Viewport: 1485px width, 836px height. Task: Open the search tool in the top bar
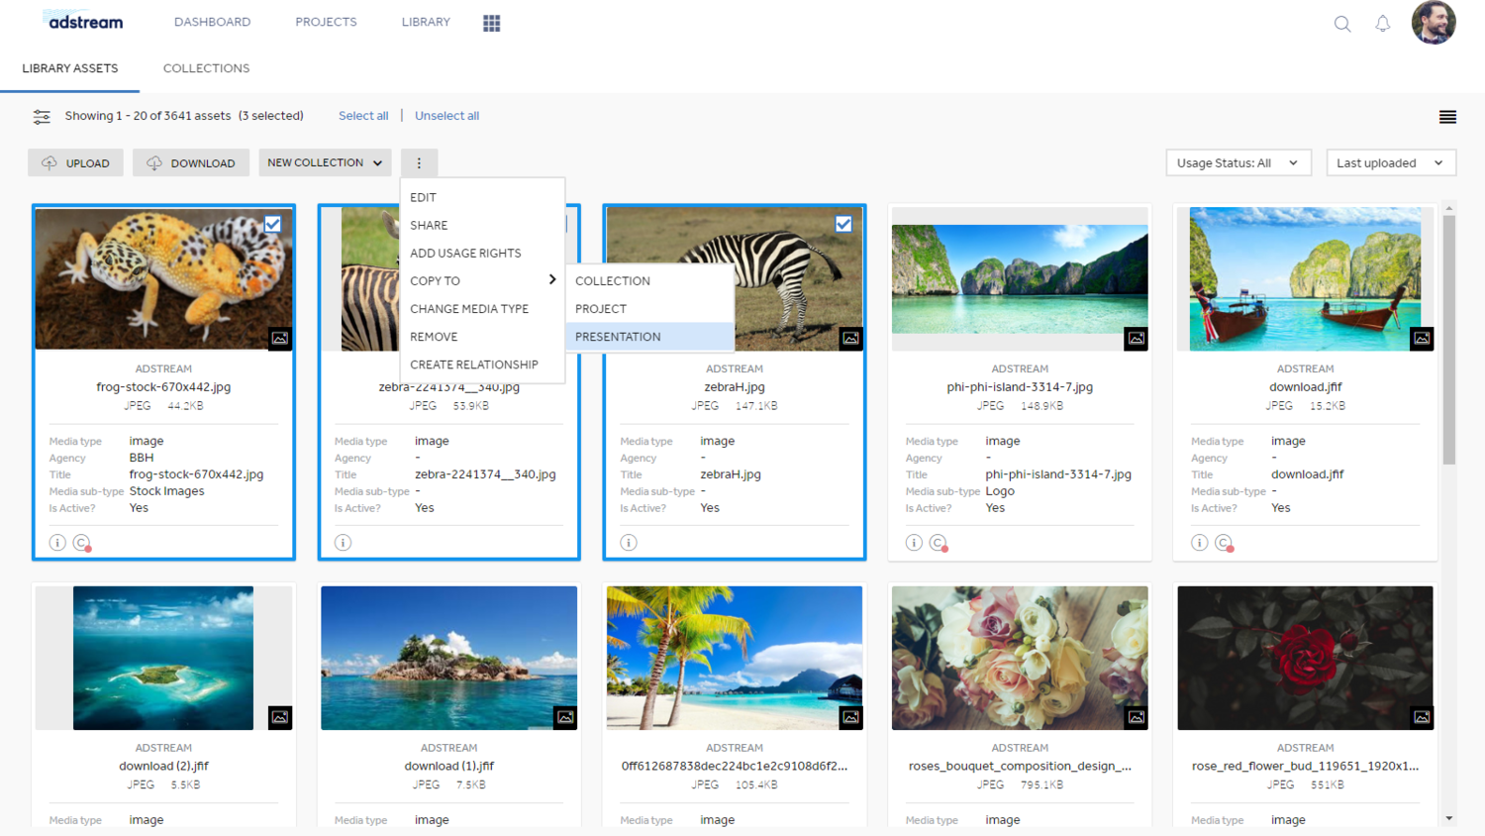(1342, 23)
